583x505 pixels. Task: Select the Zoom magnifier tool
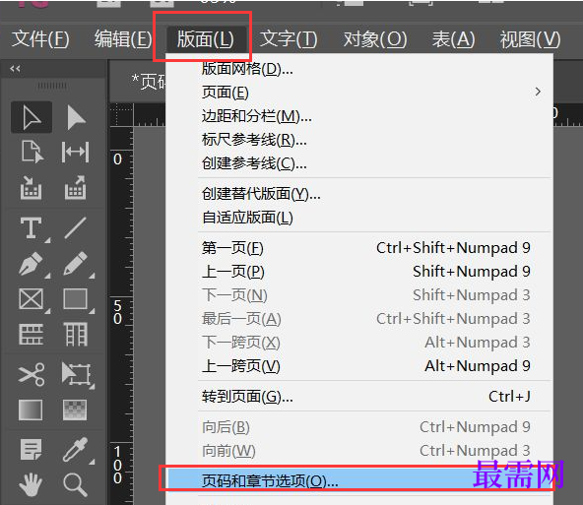click(76, 484)
